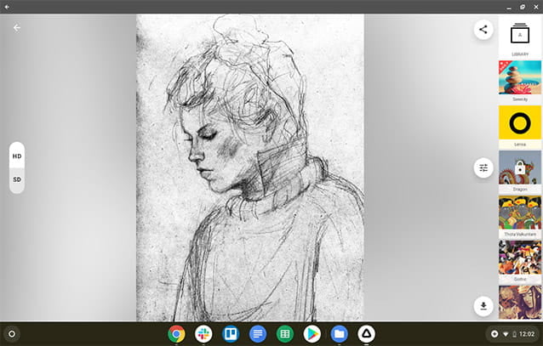The width and height of the screenshot is (543, 346).
Task: Open Google Sheets from the shelf
Action: tap(284, 334)
